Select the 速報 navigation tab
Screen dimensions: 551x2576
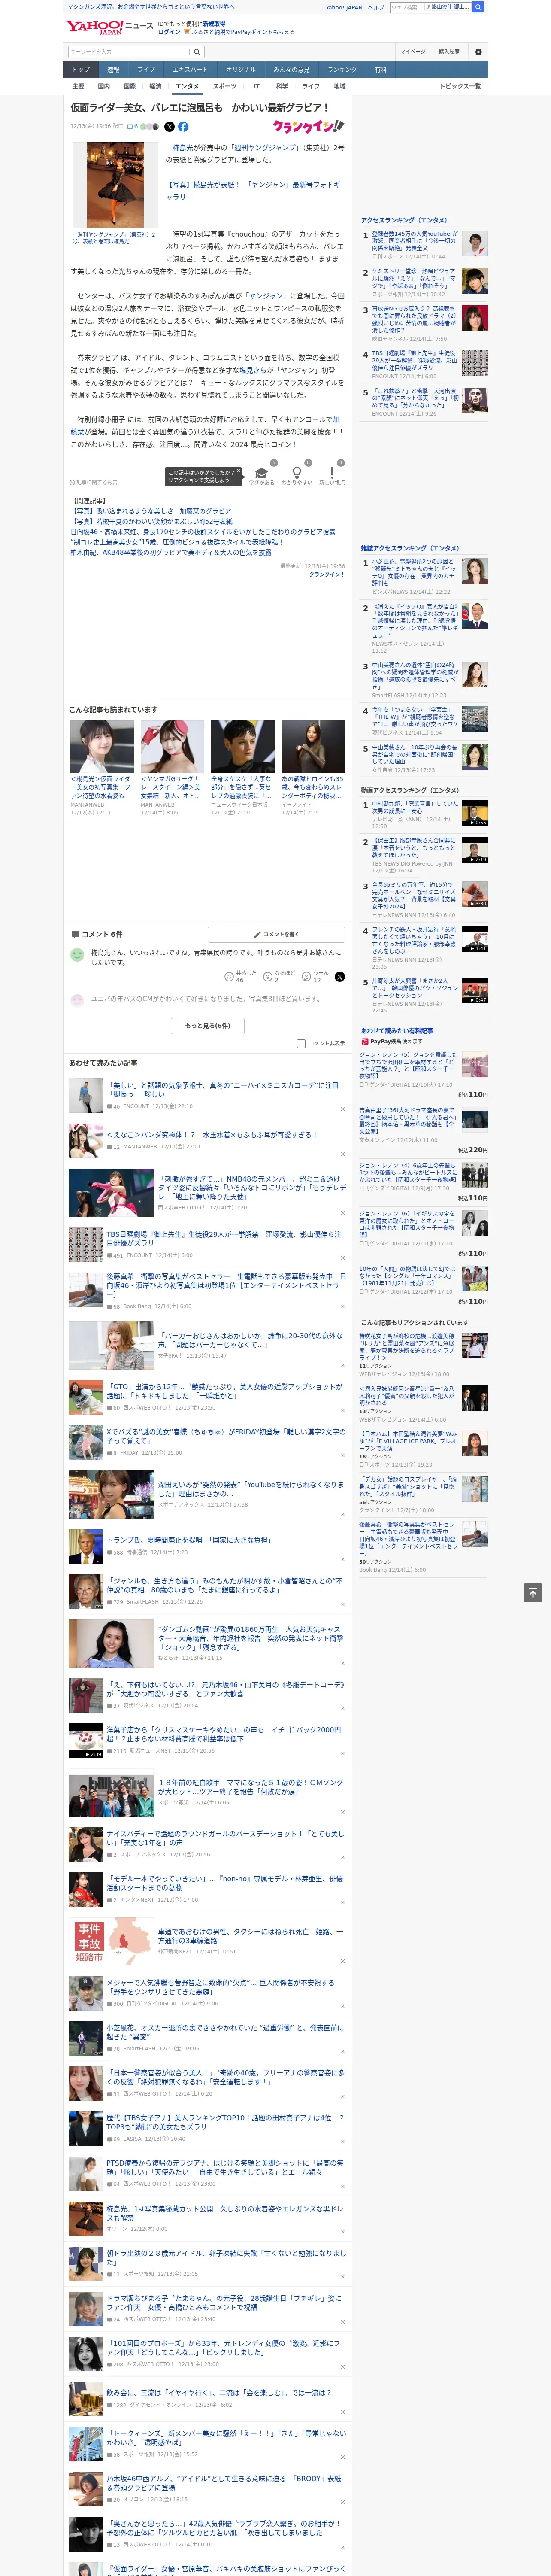[x=113, y=70]
